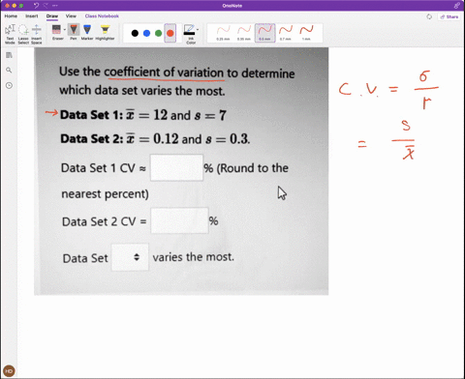Screen dimensions: 465x379
Task: Select the Insert Space tool
Action: click(x=37, y=34)
